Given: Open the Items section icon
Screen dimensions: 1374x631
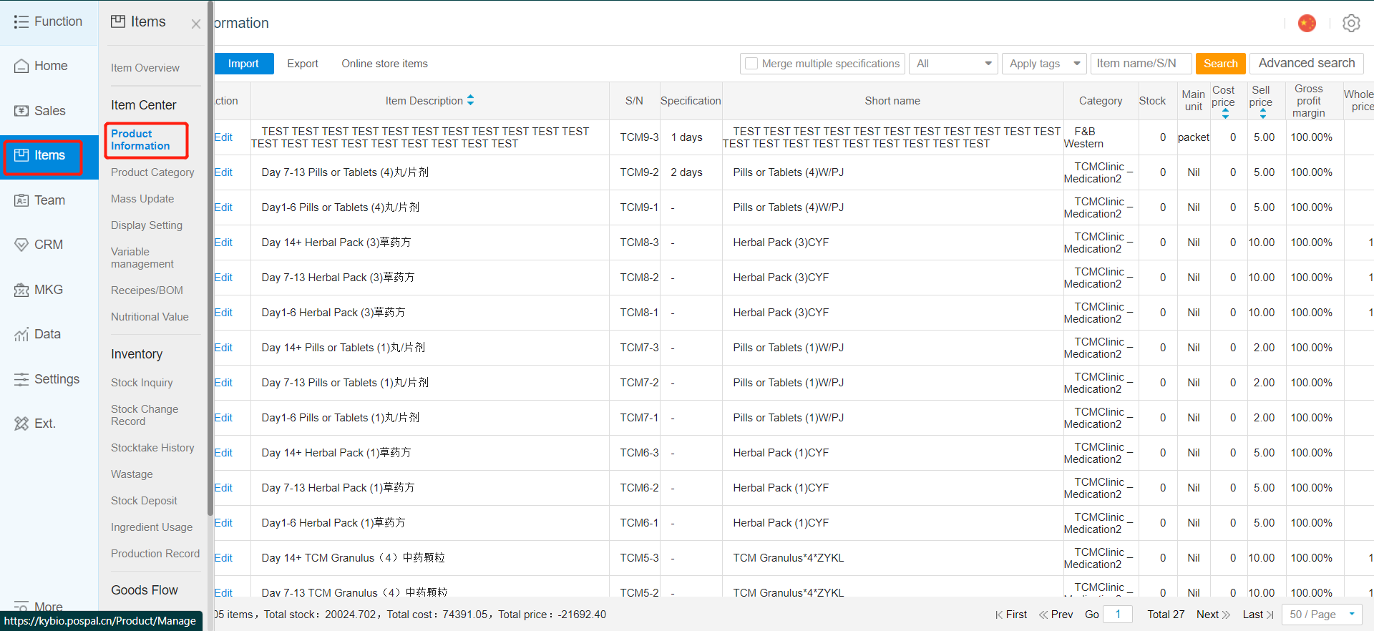Looking at the screenshot, I should [x=21, y=155].
